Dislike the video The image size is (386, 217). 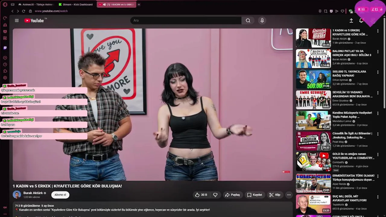click(x=215, y=195)
